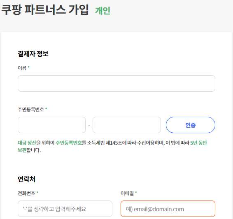Viewport: 233px width, 219px height.
Task: Click the 주민등록번호 field label
Action: coord(31,109)
